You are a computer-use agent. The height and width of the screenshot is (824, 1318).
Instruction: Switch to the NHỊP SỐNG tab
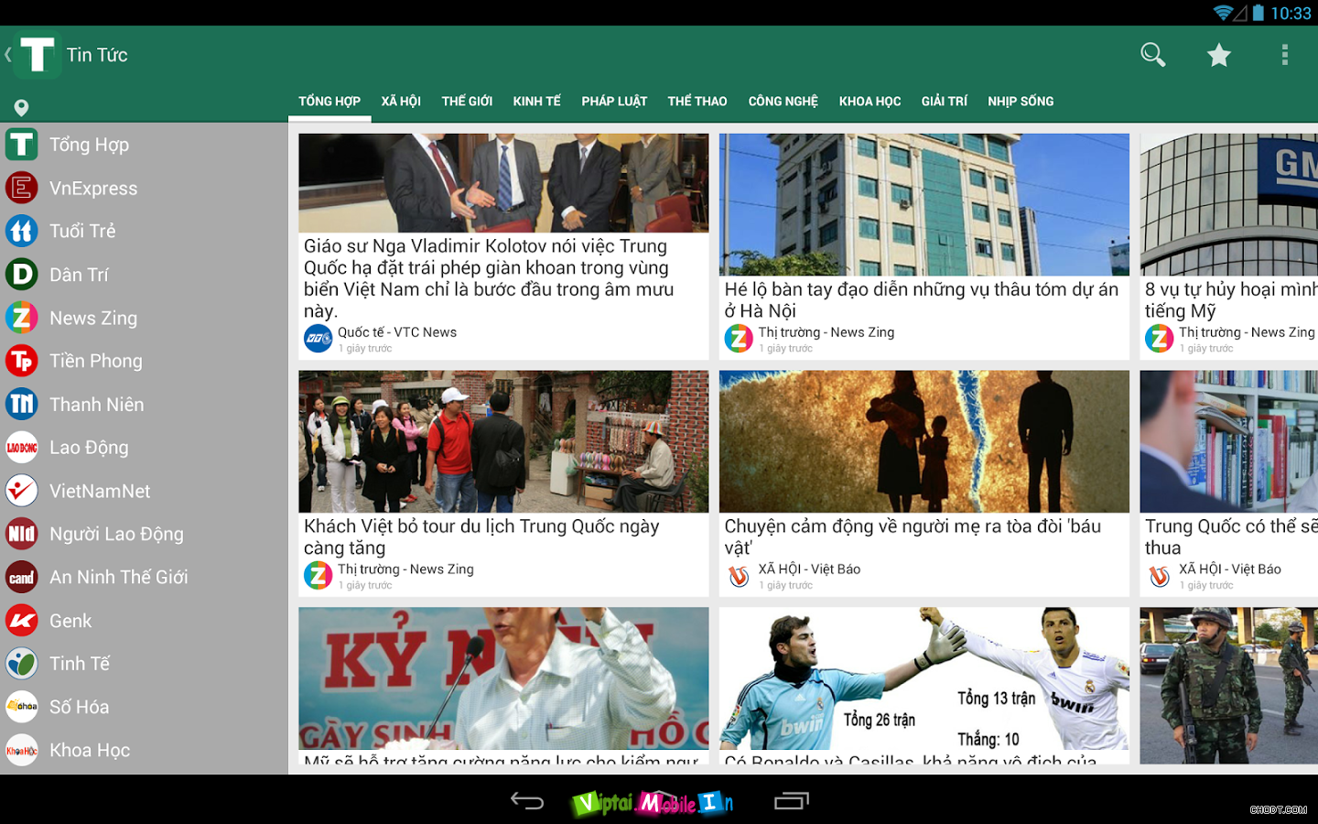pos(1021,101)
